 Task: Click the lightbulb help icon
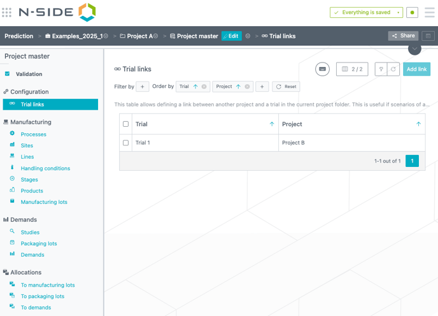381,69
